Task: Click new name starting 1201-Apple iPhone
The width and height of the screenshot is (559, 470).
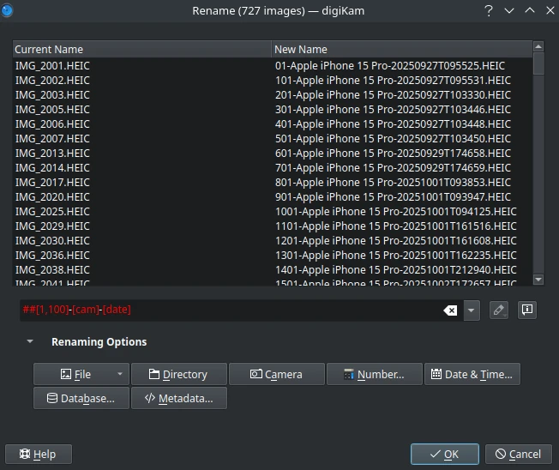Action: point(396,241)
